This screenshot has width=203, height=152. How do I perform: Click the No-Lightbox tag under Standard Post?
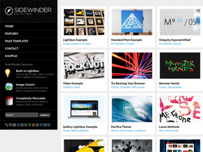click(x=118, y=44)
